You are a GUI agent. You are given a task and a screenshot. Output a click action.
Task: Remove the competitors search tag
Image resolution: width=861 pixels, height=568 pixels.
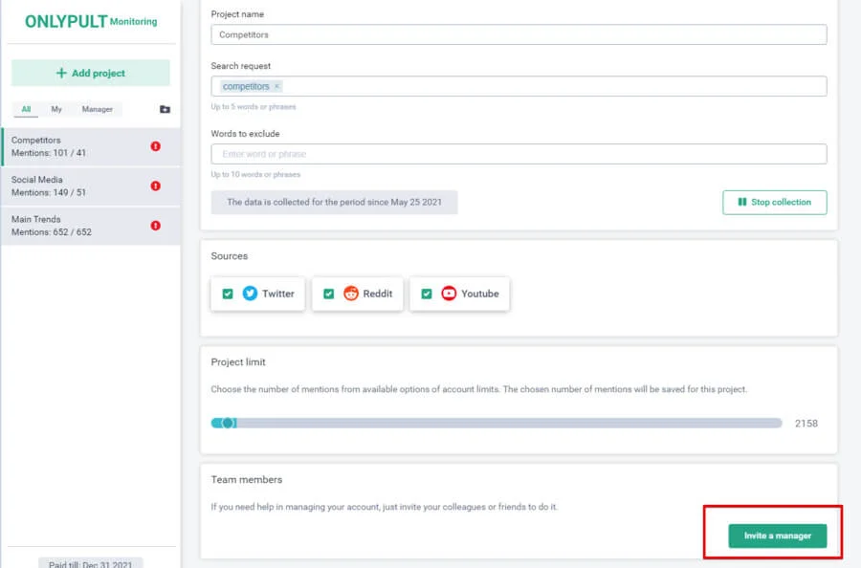[x=277, y=86]
